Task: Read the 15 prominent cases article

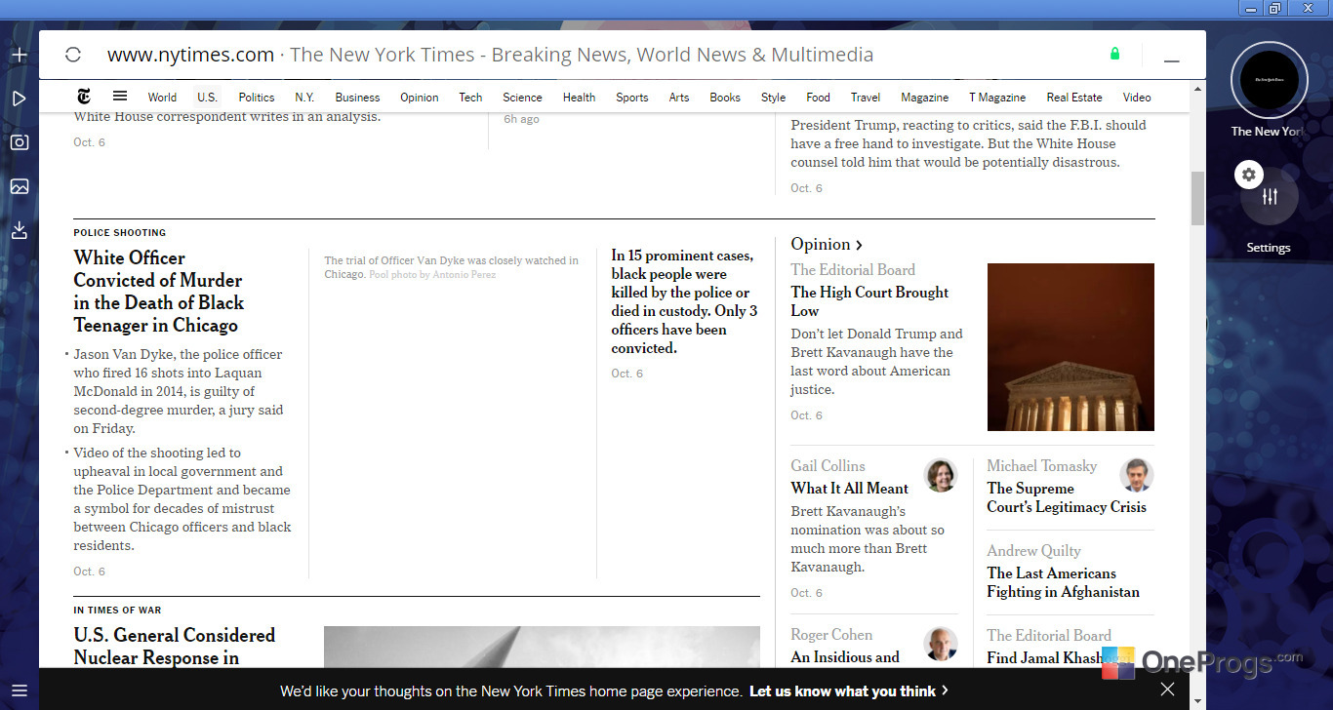Action: click(683, 301)
